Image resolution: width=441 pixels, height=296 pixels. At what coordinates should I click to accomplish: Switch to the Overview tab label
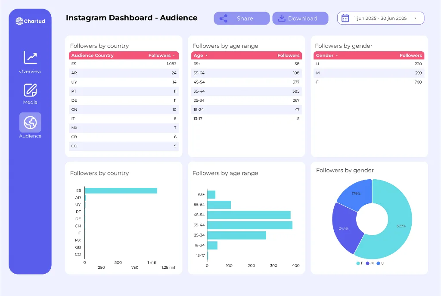(30, 72)
